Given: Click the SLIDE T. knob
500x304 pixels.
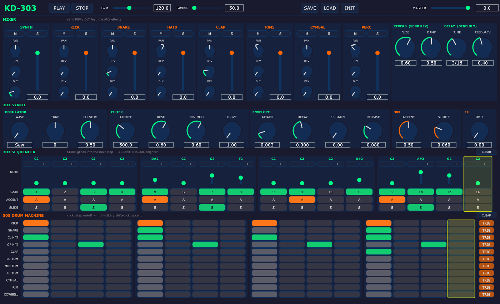Looking at the screenshot, I should 444,130.
